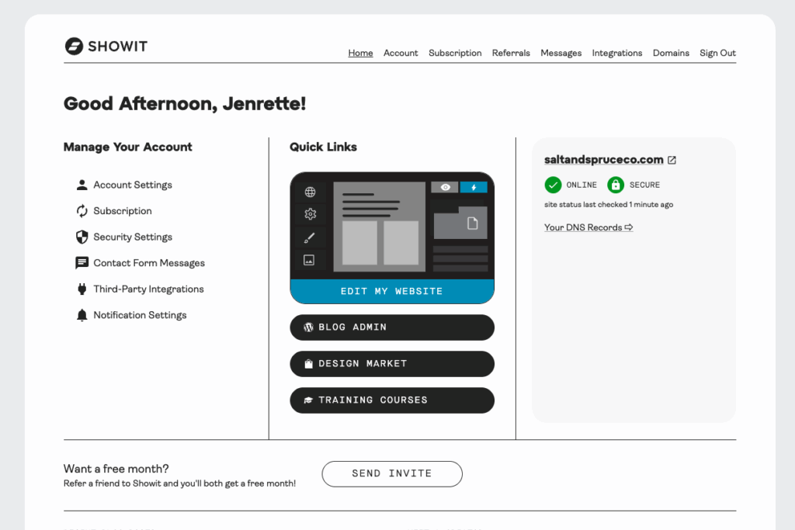
Task: Open the Account Settings link
Action: pyautogui.click(x=133, y=185)
